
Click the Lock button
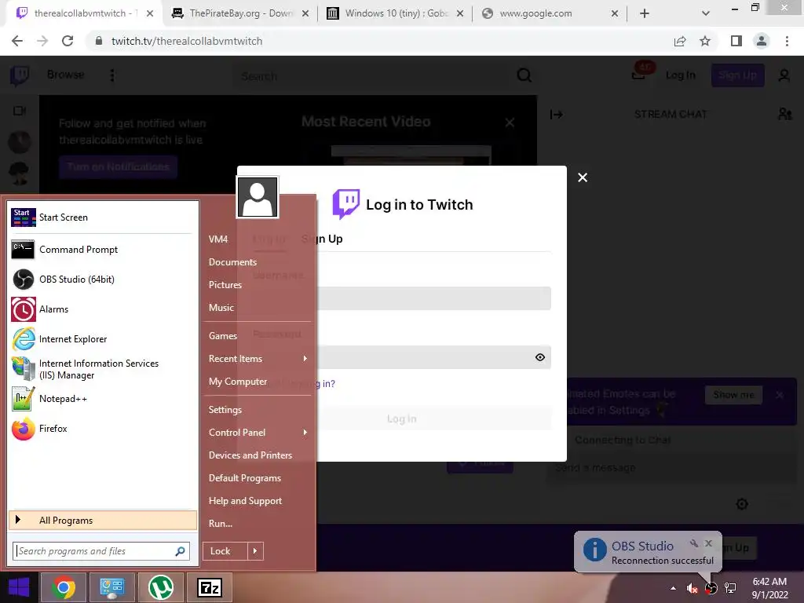pos(225,551)
